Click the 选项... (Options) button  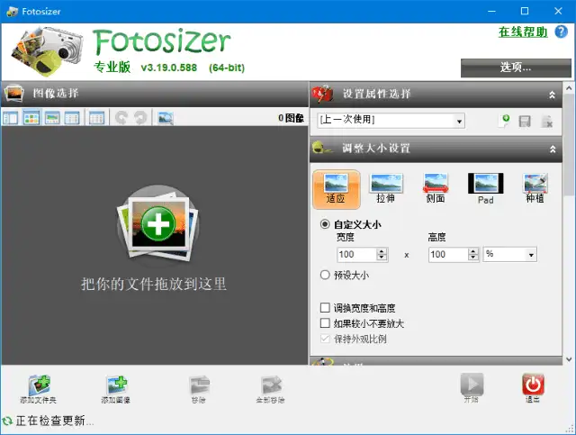pyautogui.click(x=515, y=67)
